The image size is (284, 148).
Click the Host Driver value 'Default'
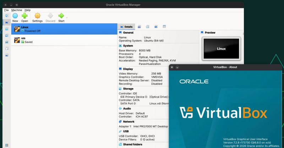[x=140, y=114]
